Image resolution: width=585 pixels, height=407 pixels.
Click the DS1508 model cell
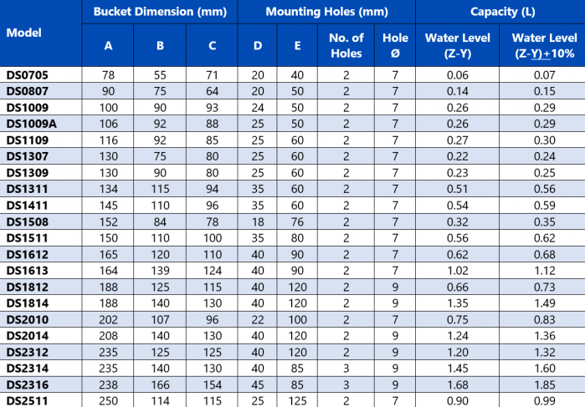pyautogui.click(x=26, y=221)
